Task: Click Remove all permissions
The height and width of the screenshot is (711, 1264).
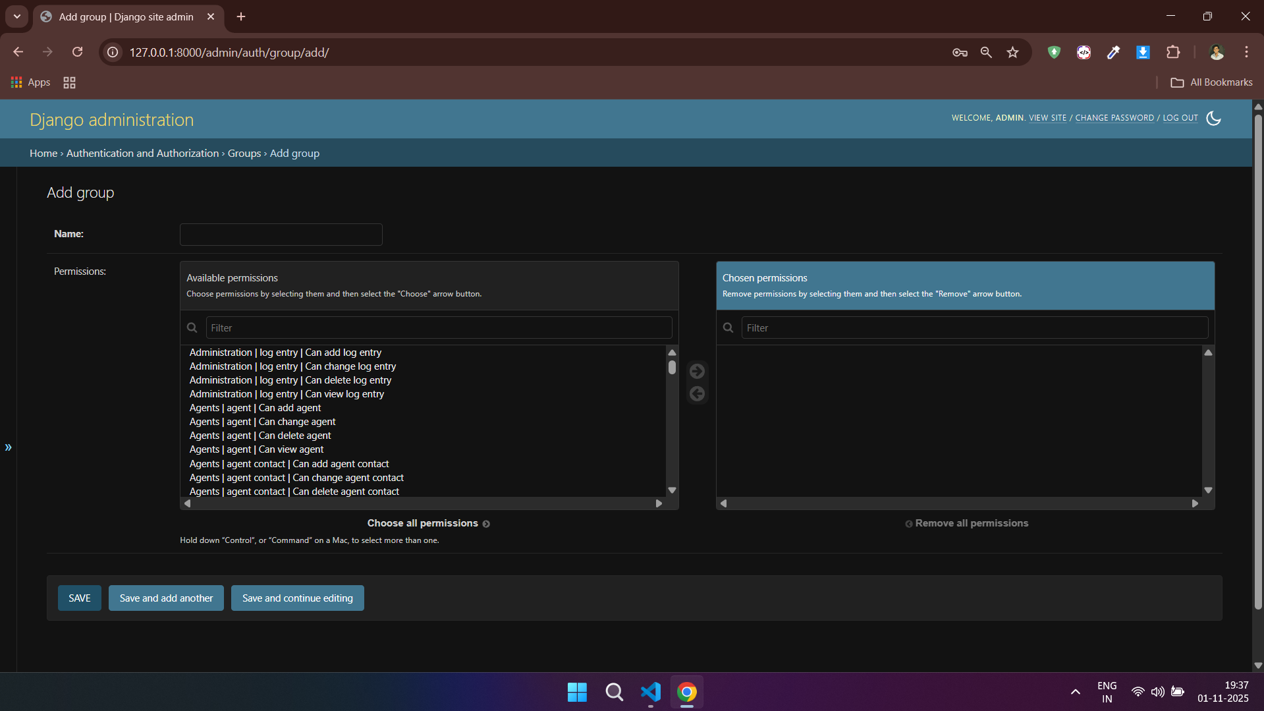Action: point(966,523)
